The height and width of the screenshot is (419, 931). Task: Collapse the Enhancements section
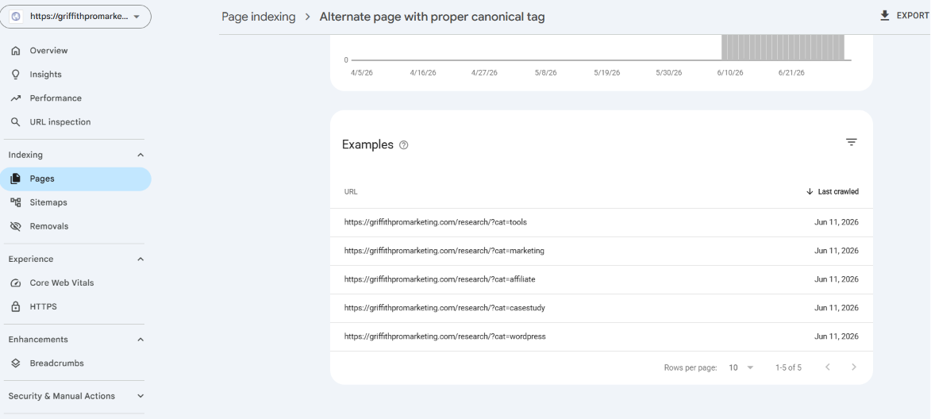click(x=140, y=340)
